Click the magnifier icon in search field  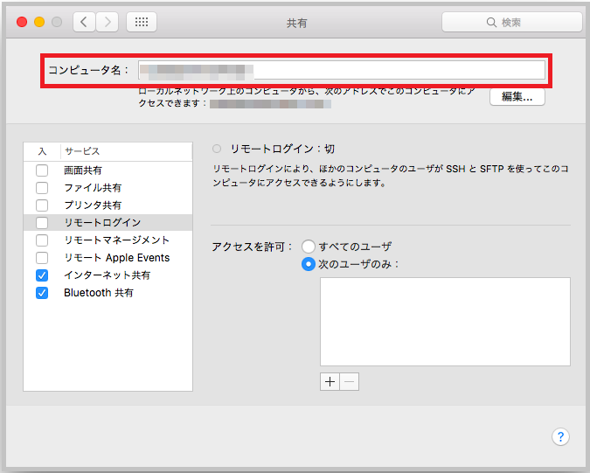coord(491,22)
